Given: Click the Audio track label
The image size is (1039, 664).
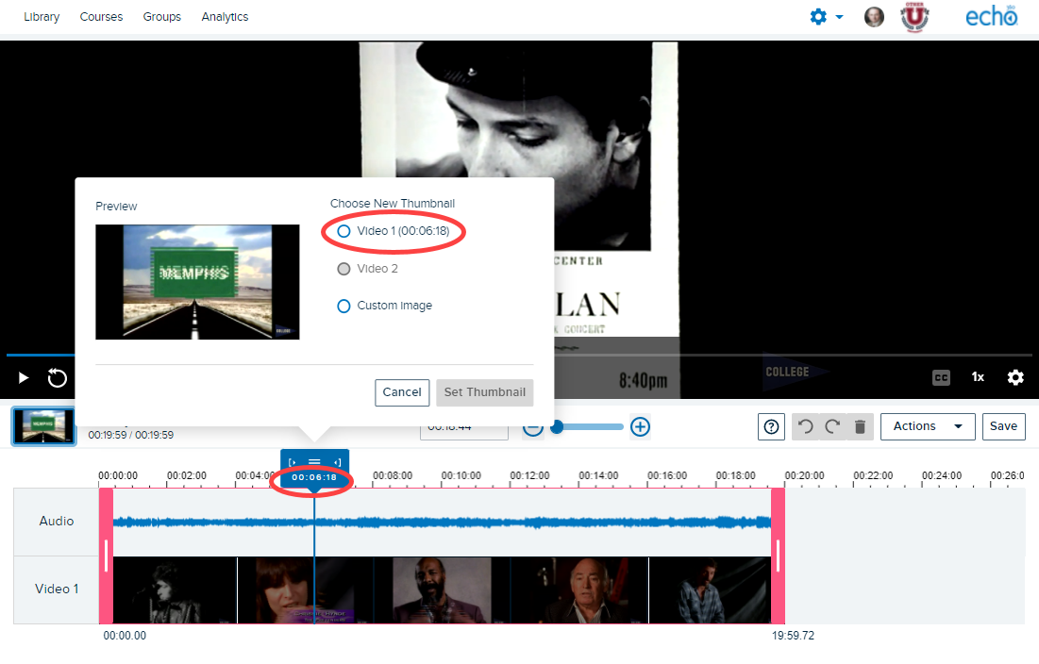Looking at the screenshot, I should click(x=57, y=522).
